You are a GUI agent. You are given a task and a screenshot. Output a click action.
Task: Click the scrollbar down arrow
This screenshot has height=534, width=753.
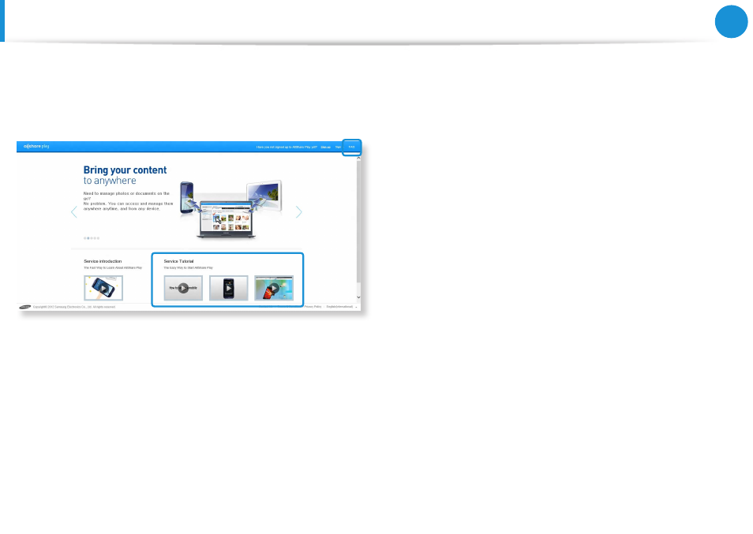359,298
